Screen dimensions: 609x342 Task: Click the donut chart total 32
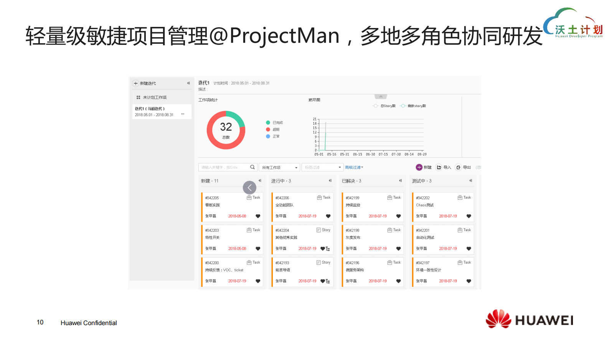tap(226, 127)
